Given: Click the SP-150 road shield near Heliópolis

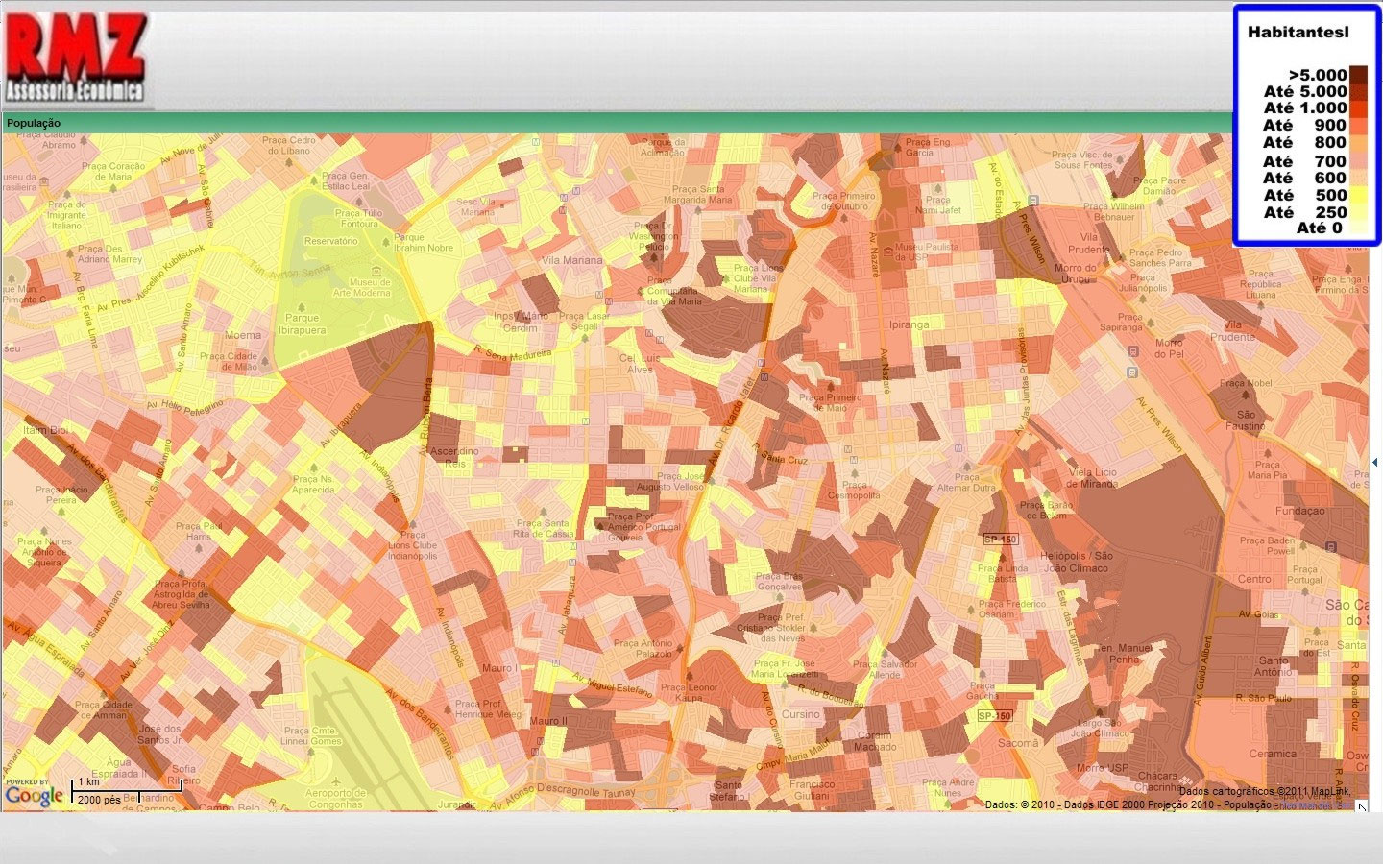Looking at the screenshot, I should coord(1000,540).
